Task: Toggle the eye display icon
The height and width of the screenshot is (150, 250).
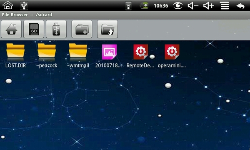Action: pyautogui.click(x=178, y=6)
